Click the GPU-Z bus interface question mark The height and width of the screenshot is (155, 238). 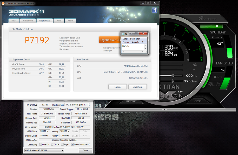point(90,105)
